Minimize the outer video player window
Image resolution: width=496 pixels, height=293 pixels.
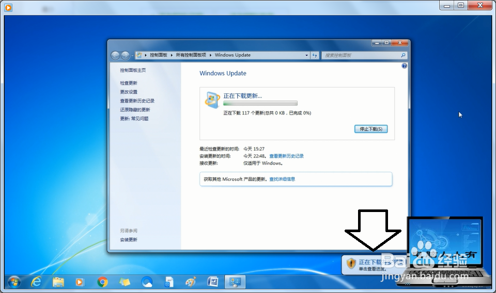point(446,5)
